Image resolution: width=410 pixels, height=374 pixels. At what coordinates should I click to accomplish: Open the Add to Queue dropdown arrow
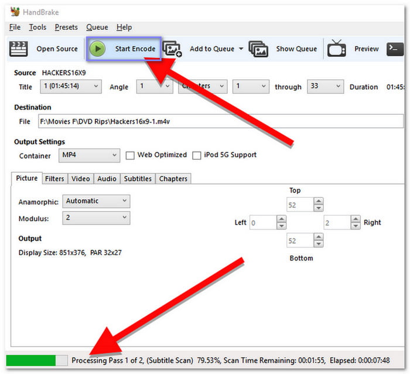click(x=241, y=49)
